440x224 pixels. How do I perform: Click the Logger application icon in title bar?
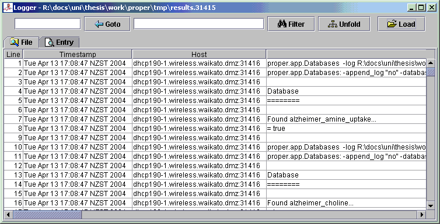coord(8,8)
